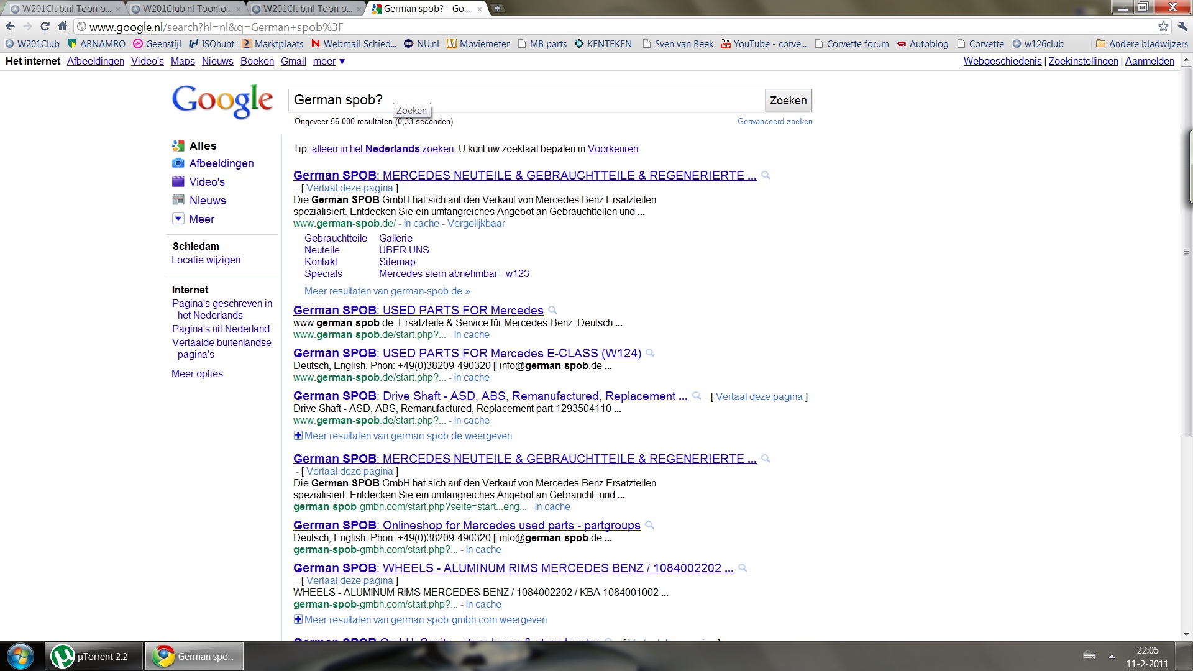Show hidden tray icons arrow

coord(1112,656)
